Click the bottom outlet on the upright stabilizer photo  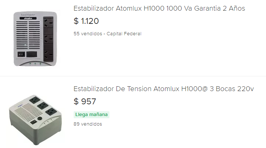pyautogui.click(x=48, y=55)
